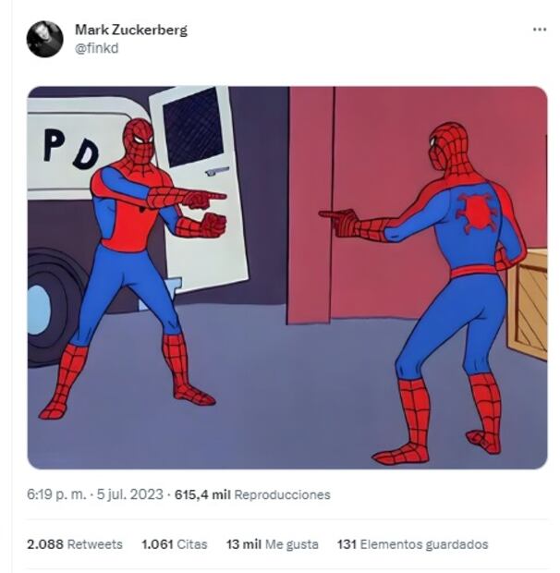View the 615,4 mil Reproducciones count

252,494
